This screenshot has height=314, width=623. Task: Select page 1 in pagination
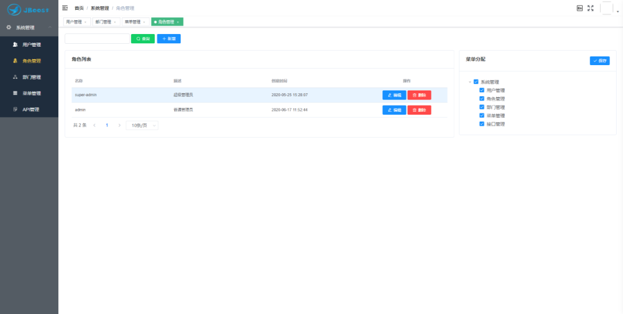[107, 125]
